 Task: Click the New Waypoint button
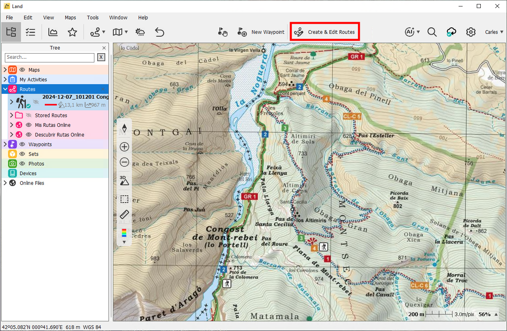pos(261,32)
